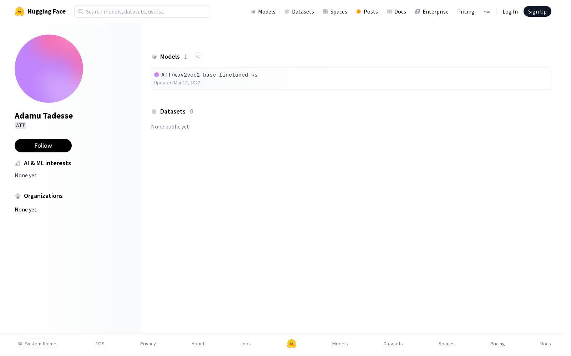This screenshot has width=571, height=356.
Task: Click the Hugging Face emoji in footer
Action: (x=292, y=344)
